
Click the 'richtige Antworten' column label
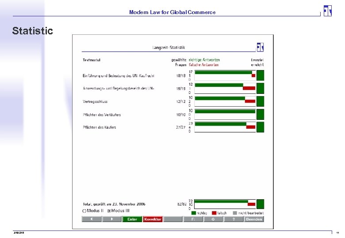[204, 60]
